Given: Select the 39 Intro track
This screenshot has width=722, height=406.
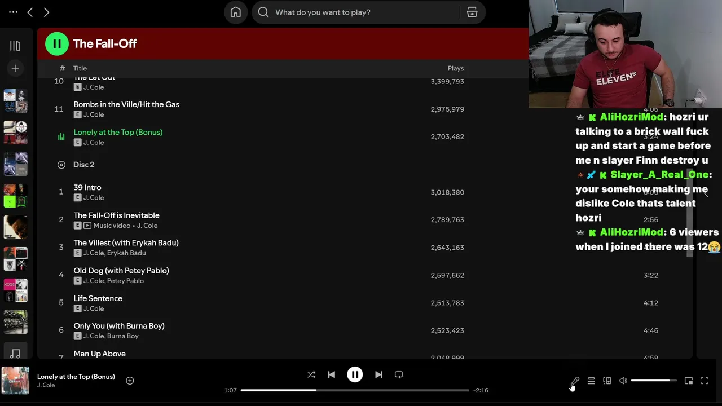Looking at the screenshot, I should [87, 187].
